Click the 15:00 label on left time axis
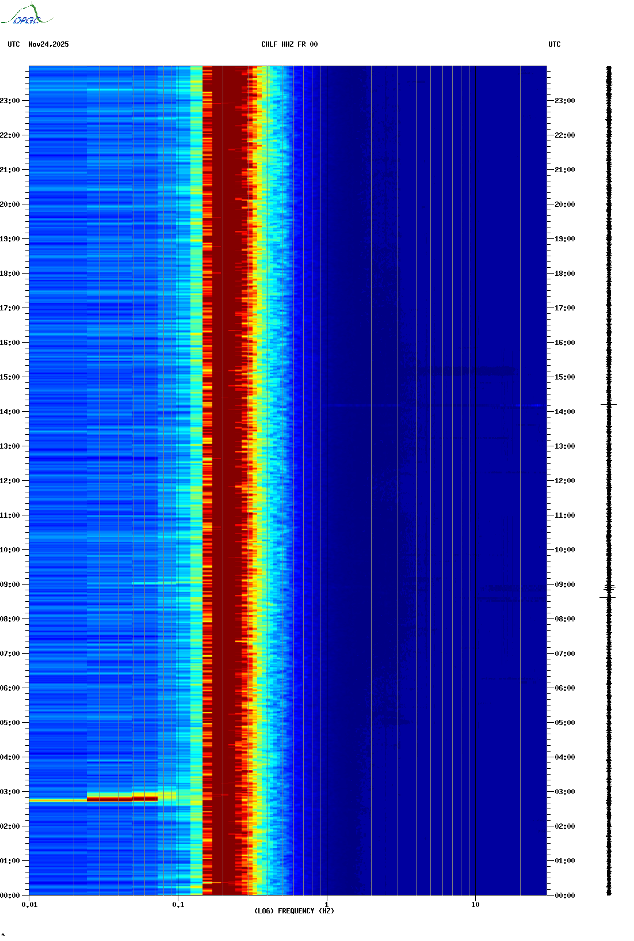The width and height of the screenshot is (634, 941). 10,377
